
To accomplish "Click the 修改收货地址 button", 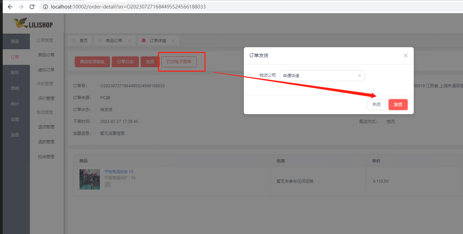I will click(x=92, y=62).
